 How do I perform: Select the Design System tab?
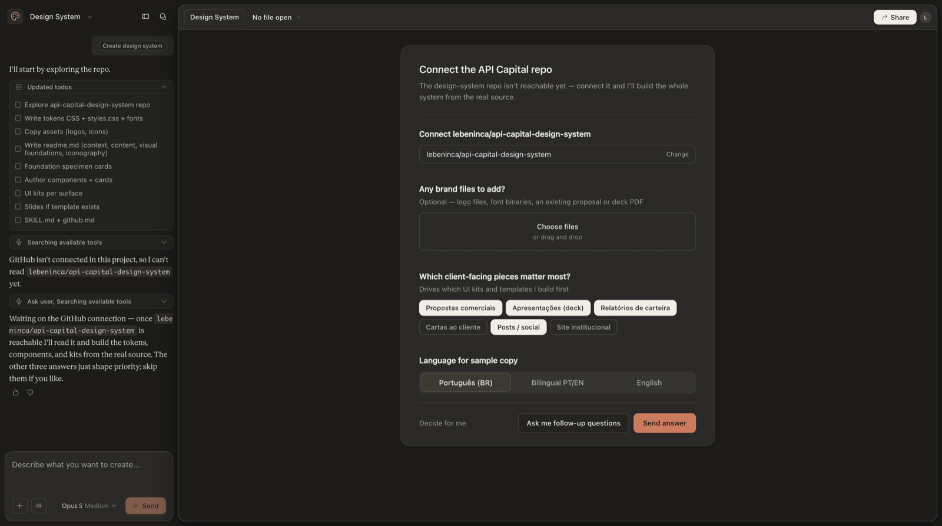pos(214,17)
